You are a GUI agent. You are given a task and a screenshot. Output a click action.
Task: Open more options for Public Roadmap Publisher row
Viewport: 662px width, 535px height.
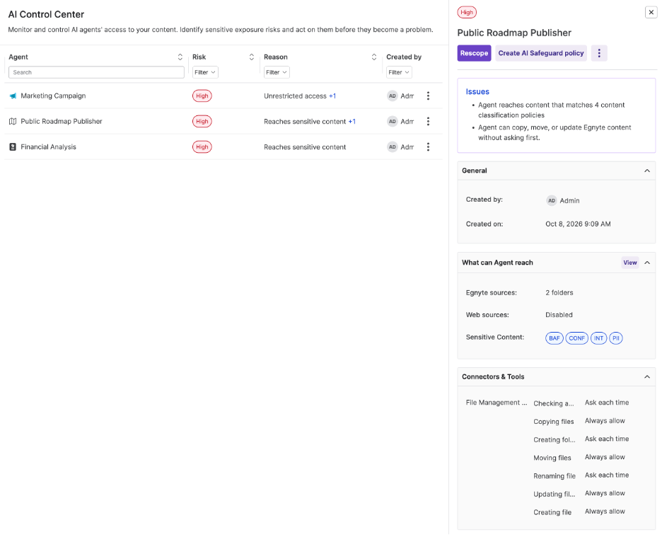(428, 121)
